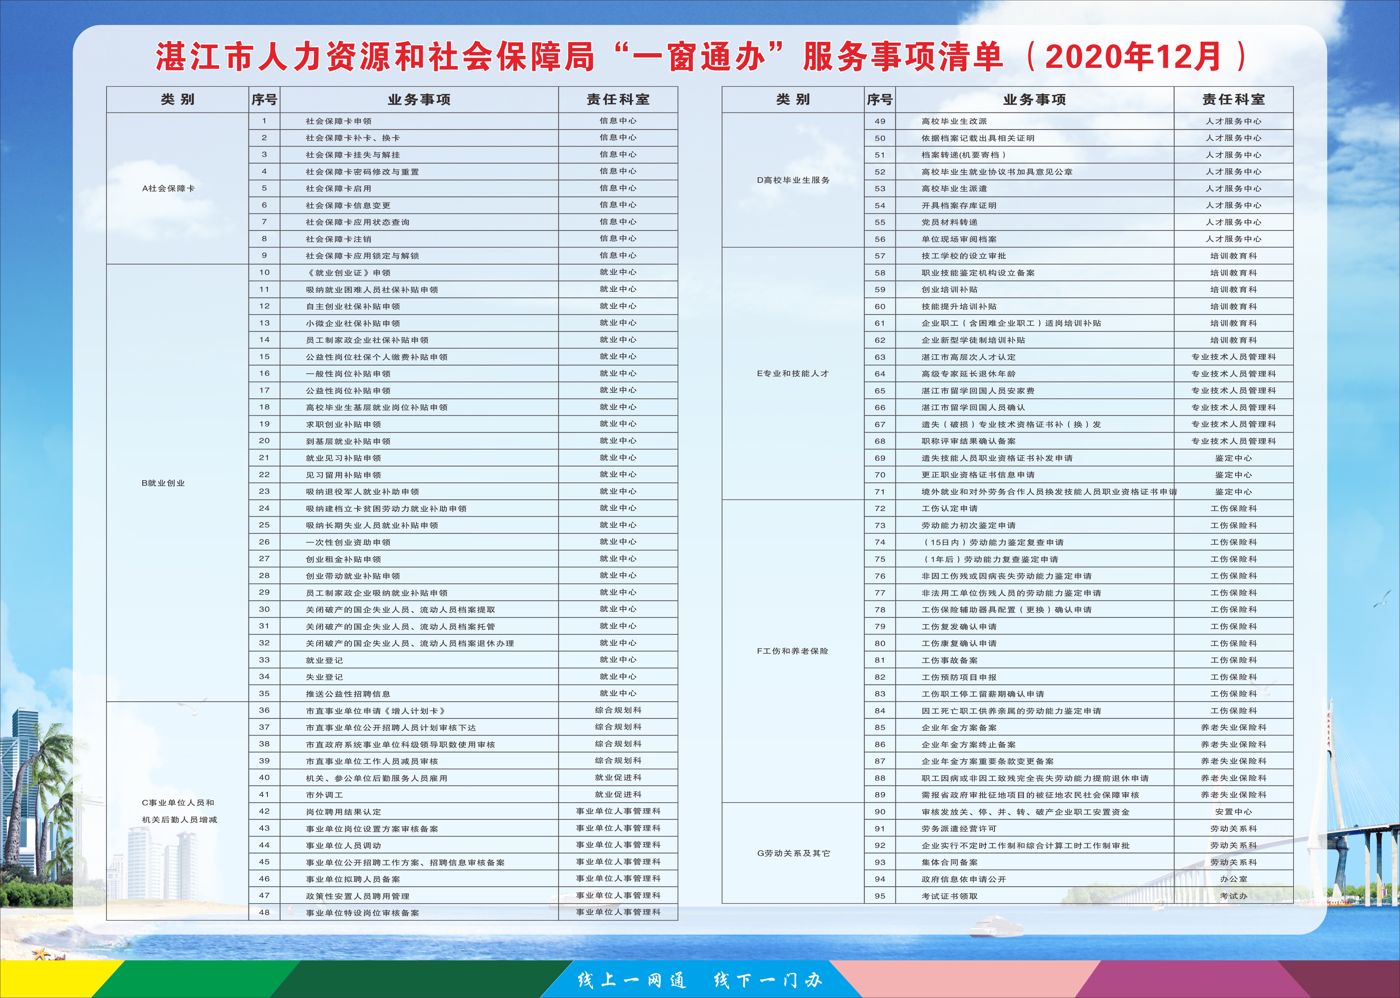The width and height of the screenshot is (1400, 998).
Task: Click row 91 劳务派遣经营许可 entry
Action: click(x=959, y=828)
